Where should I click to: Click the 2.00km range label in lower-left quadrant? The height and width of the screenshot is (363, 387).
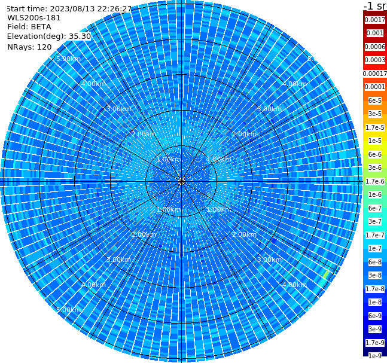point(144,234)
